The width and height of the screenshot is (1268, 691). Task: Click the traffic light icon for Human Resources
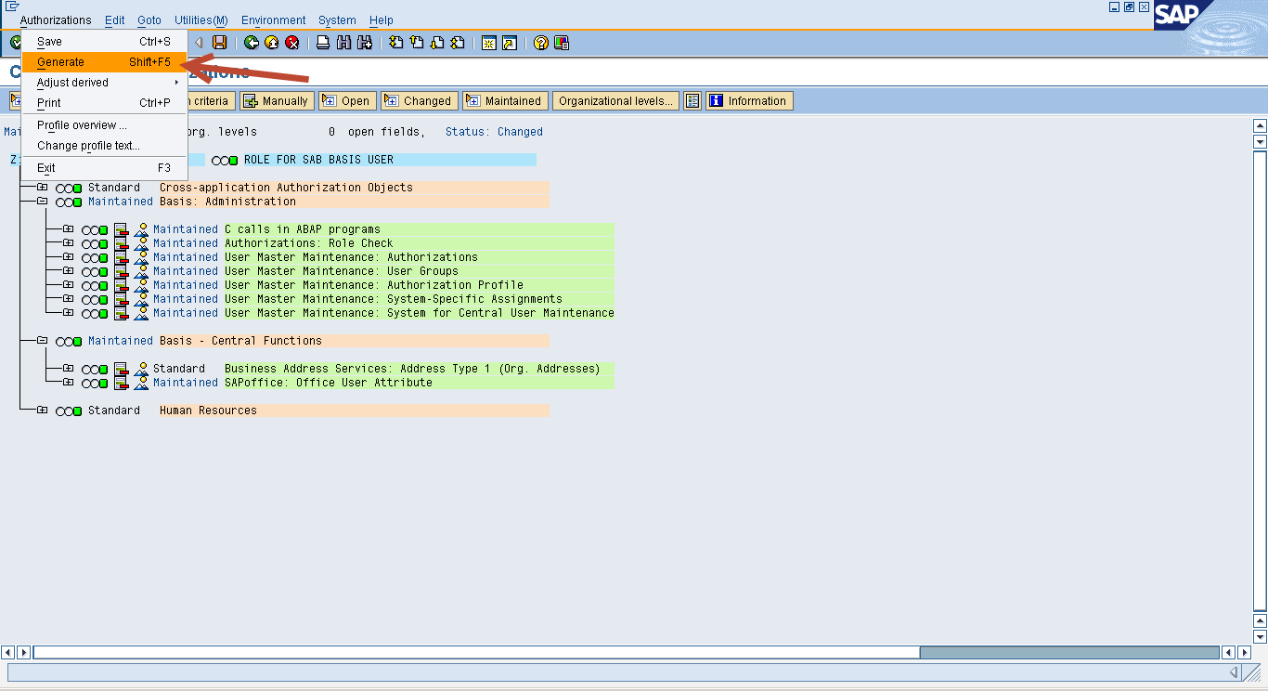click(x=69, y=411)
